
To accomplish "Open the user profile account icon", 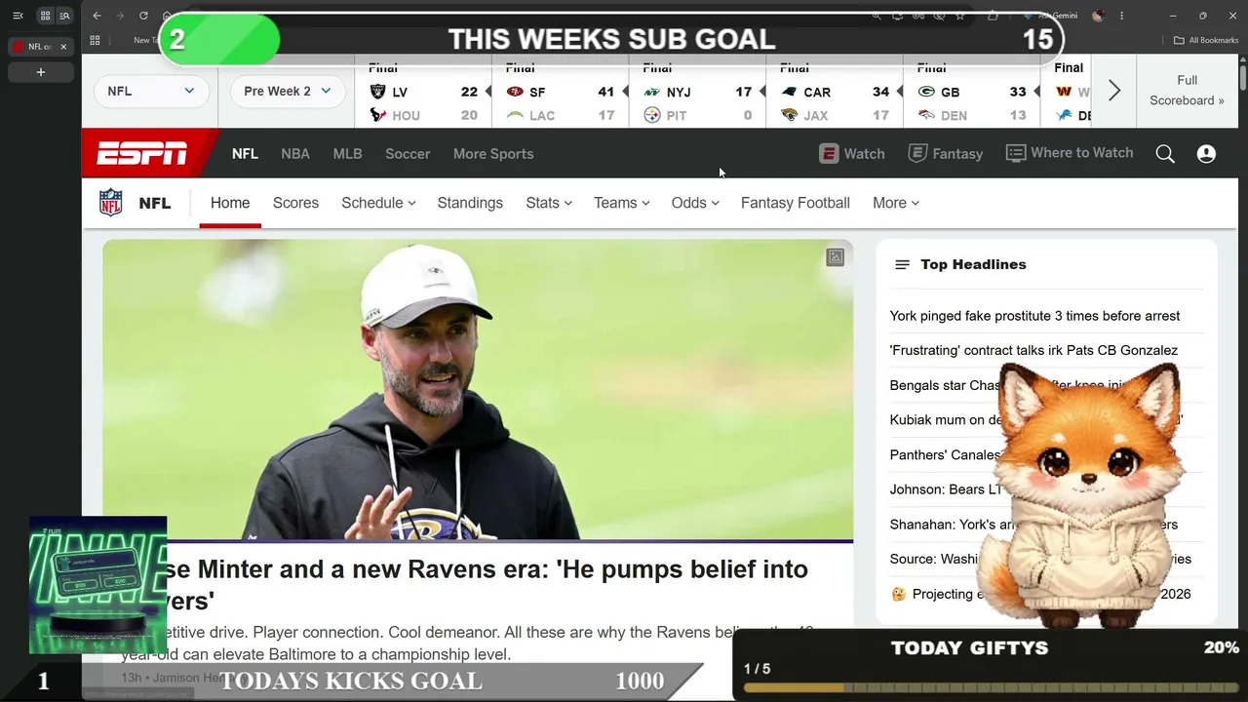I will [1206, 154].
